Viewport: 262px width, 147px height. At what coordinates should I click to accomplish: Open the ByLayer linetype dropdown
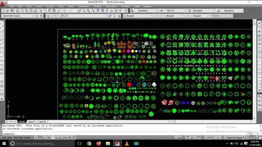tap(168, 16)
